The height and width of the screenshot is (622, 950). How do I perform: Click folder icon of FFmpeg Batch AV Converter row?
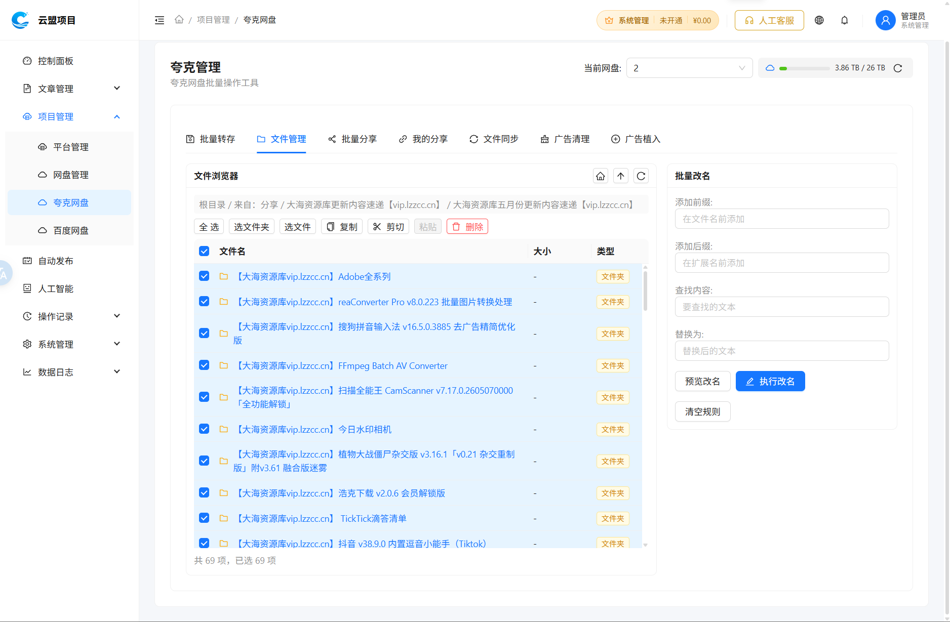[223, 365]
